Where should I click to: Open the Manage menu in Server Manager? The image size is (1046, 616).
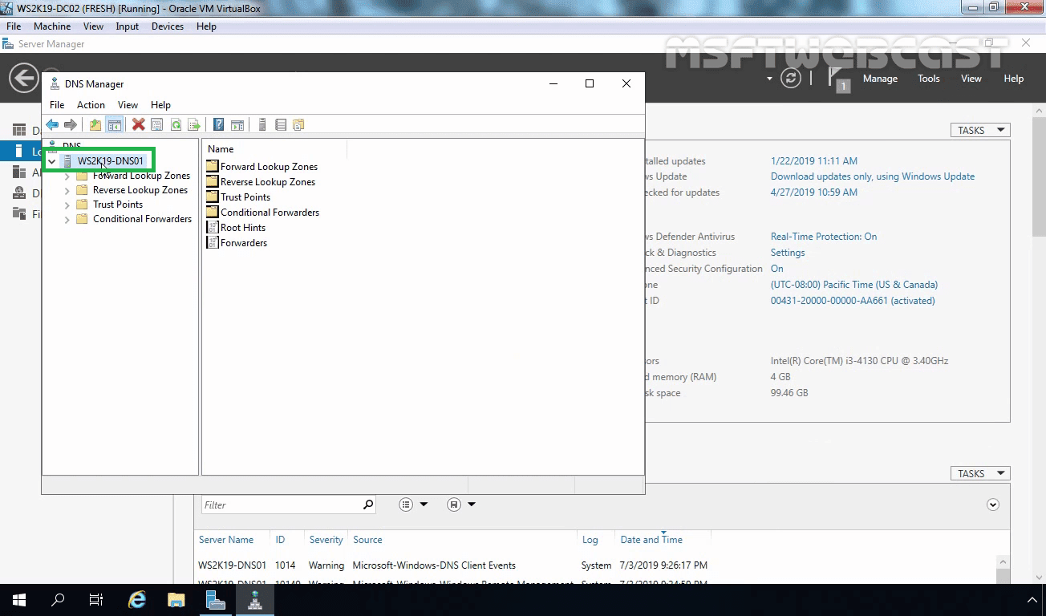pos(880,79)
